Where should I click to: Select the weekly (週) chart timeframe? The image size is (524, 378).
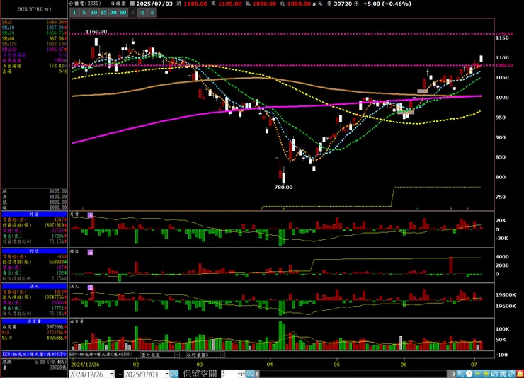click(x=143, y=13)
